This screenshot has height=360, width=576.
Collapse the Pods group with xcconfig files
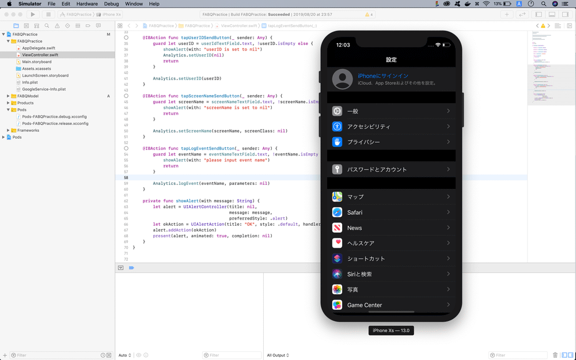(x=8, y=109)
